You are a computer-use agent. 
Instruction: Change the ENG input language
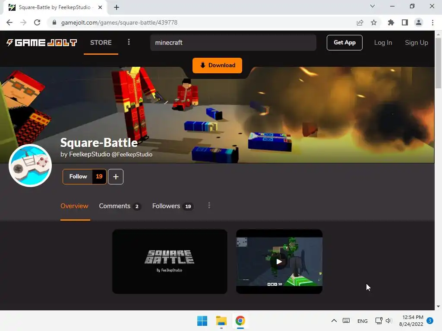[362, 321]
